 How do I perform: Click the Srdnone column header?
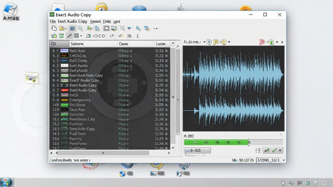tap(93, 44)
